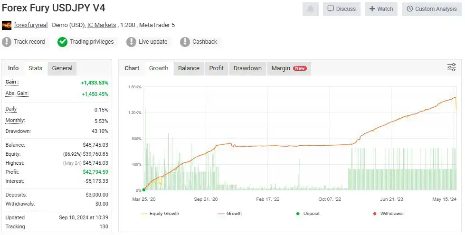Image resolution: width=465 pixels, height=235 pixels.
Task: Switch to the General tab
Action: point(62,68)
